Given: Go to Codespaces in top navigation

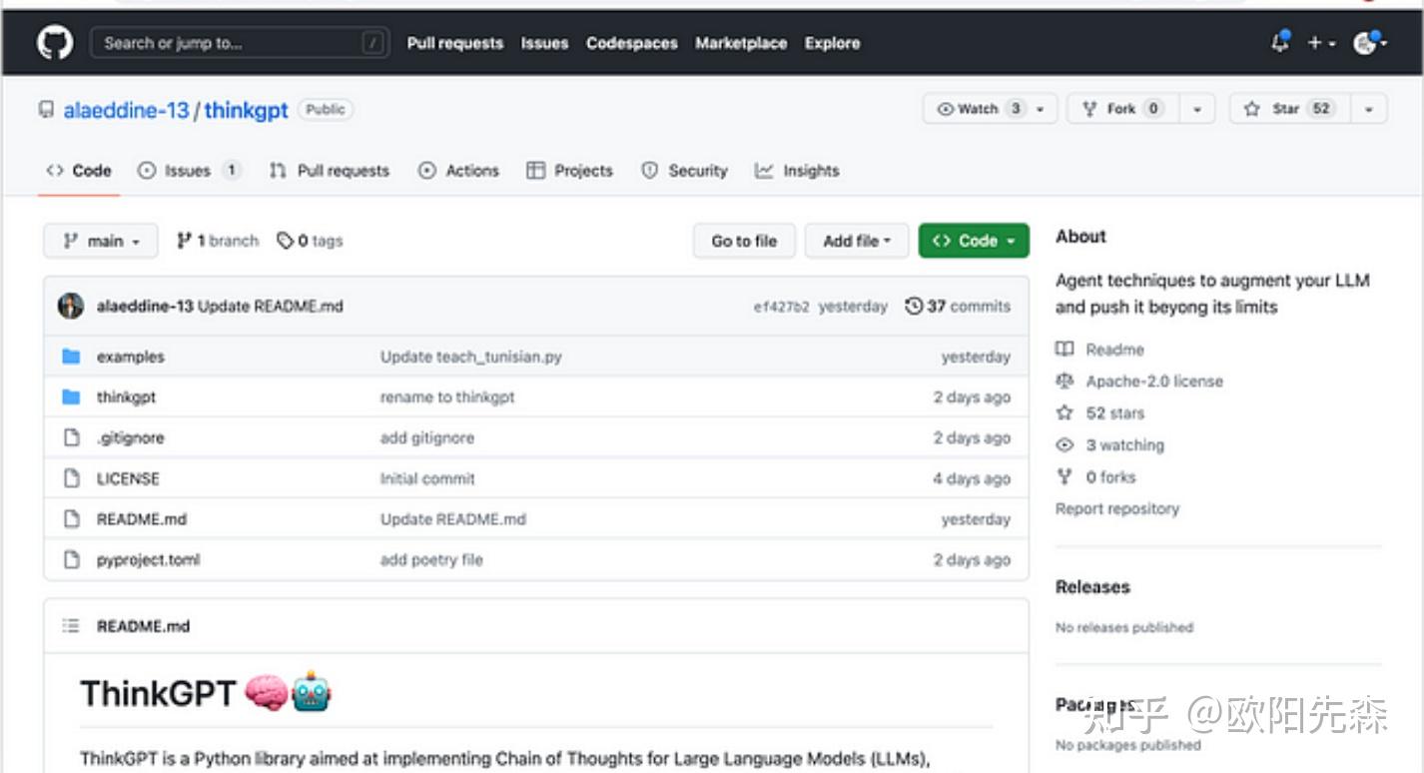Looking at the screenshot, I should [632, 43].
